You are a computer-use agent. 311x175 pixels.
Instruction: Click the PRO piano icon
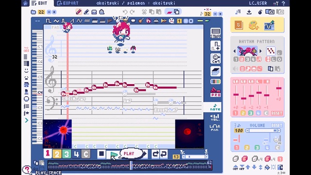[x=215, y=92]
